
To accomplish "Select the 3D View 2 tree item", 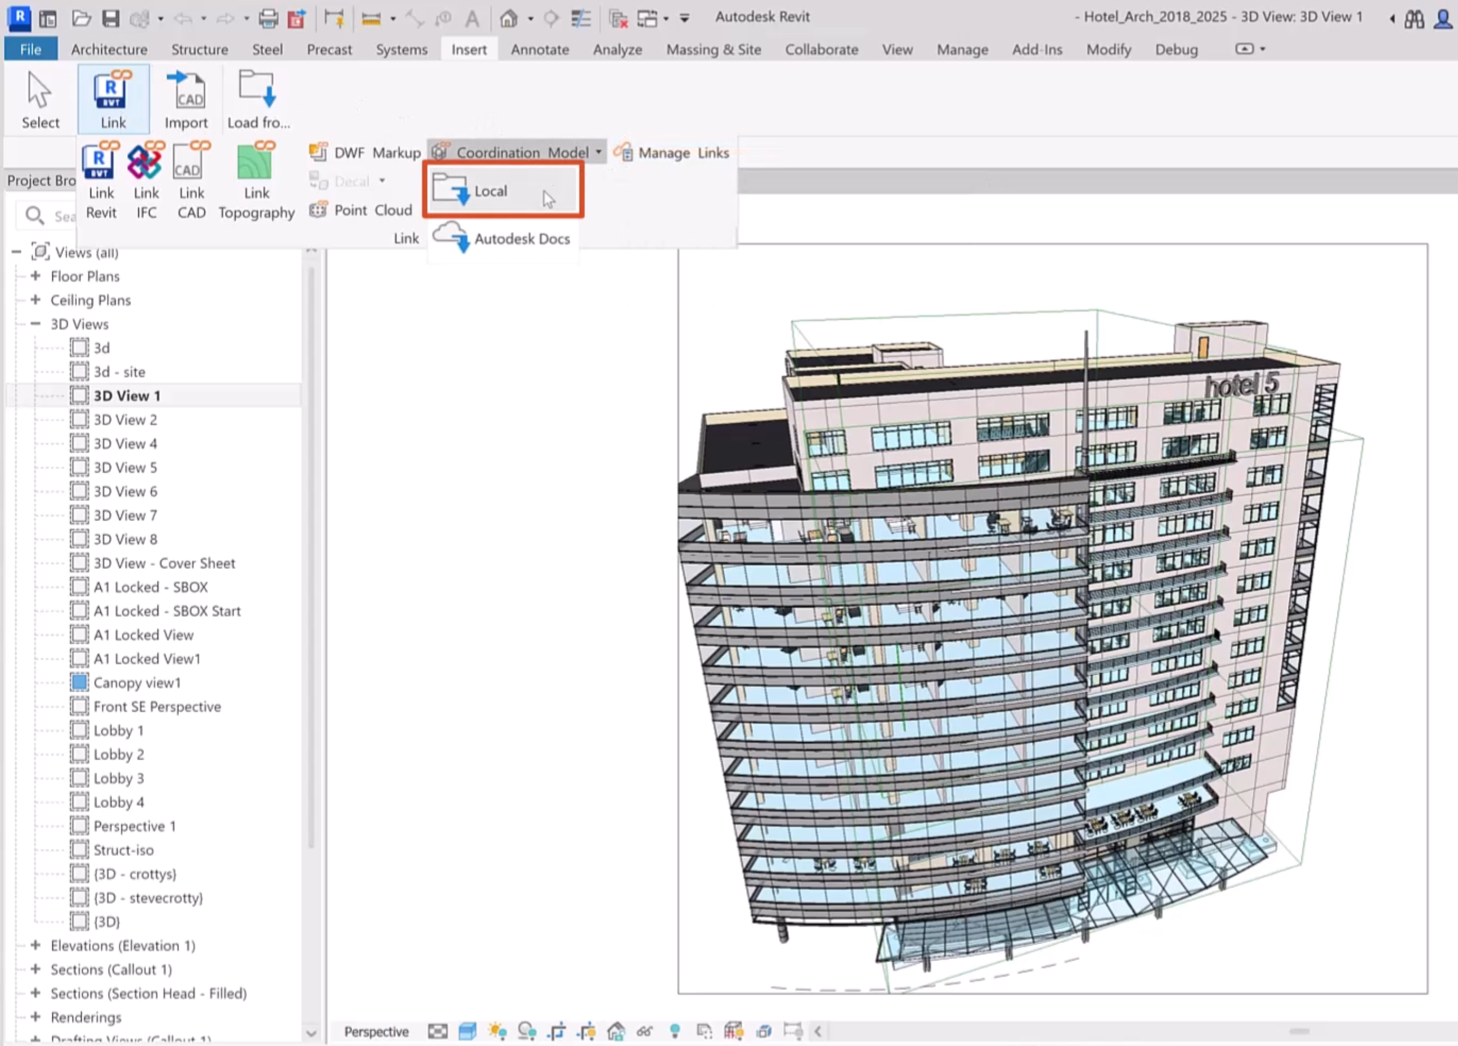I will [125, 420].
